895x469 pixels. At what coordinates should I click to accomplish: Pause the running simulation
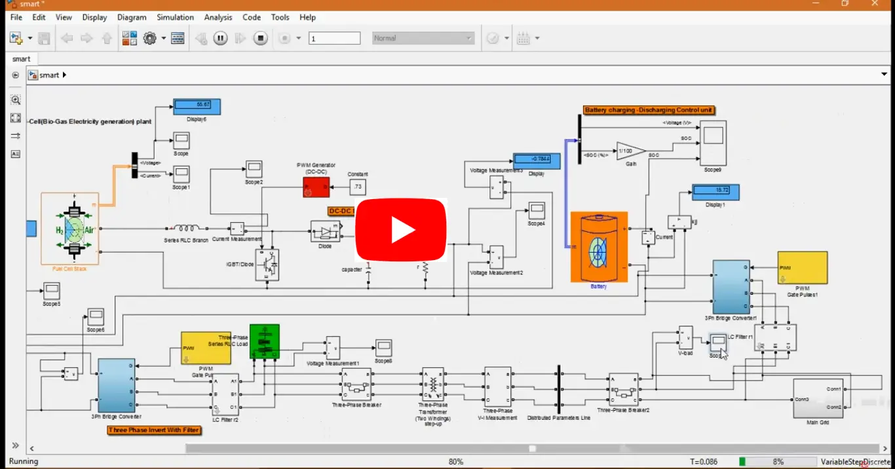pos(220,39)
